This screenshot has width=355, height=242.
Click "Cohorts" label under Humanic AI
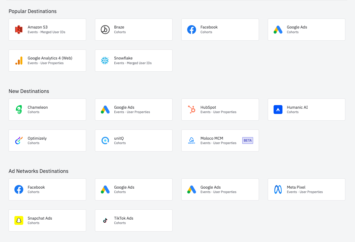pyautogui.click(x=293, y=112)
